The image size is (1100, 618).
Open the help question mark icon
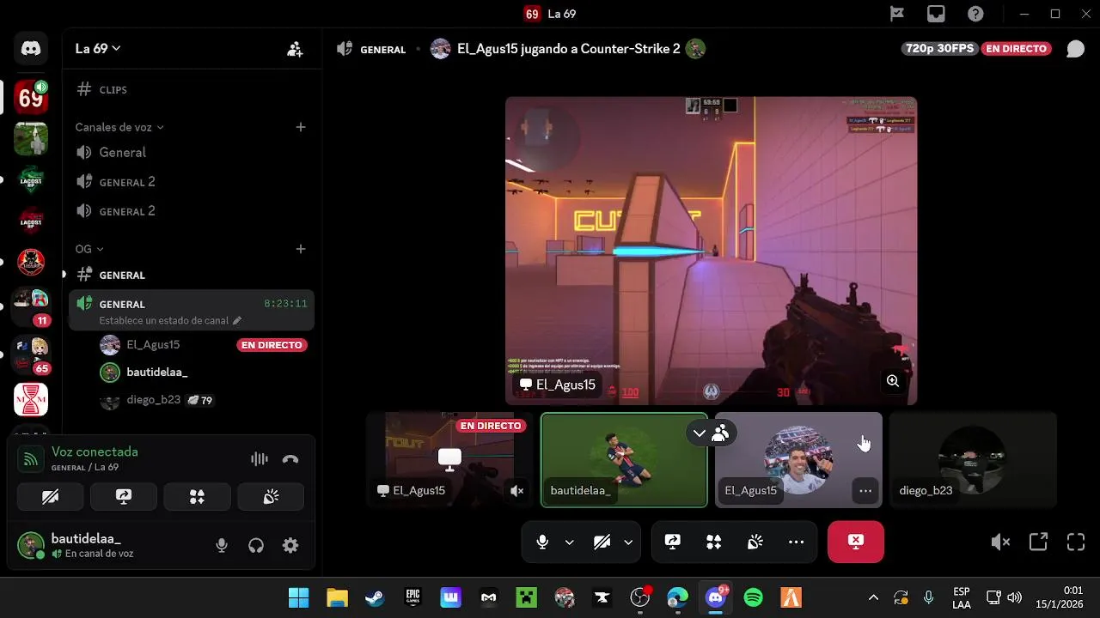tap(975, 14)
